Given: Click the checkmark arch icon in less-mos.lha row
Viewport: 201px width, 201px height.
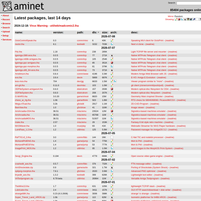Looking at the screenshot, I should pos(112,81).
